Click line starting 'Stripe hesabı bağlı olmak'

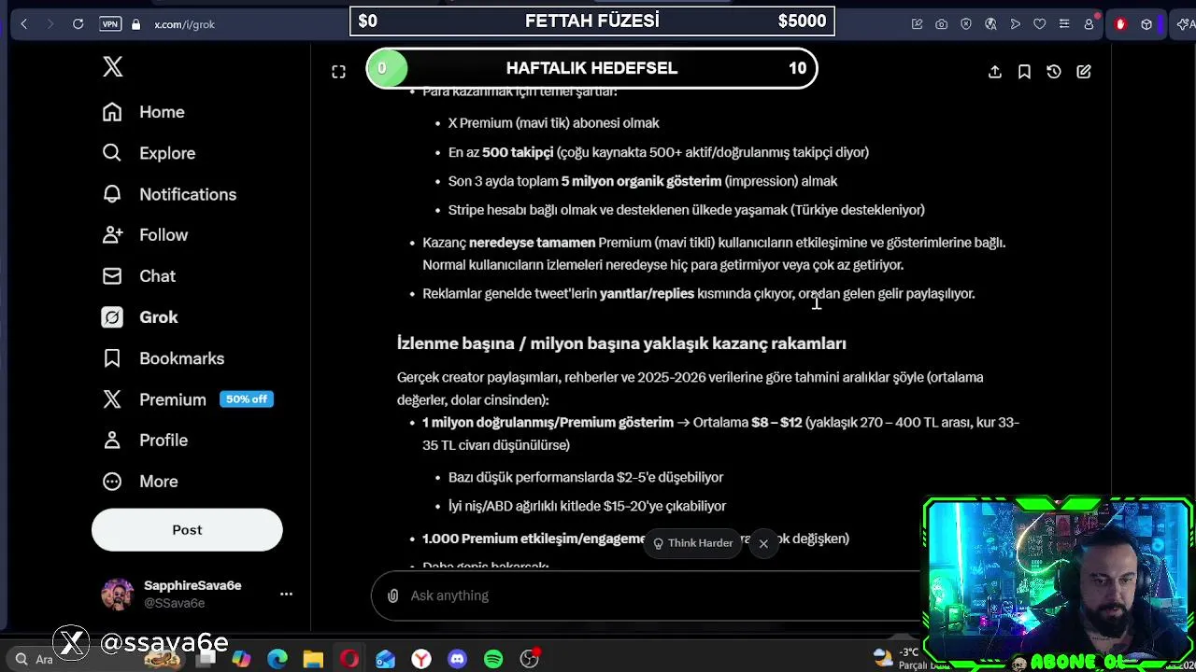pyautogui.click(x=686, y=210)
